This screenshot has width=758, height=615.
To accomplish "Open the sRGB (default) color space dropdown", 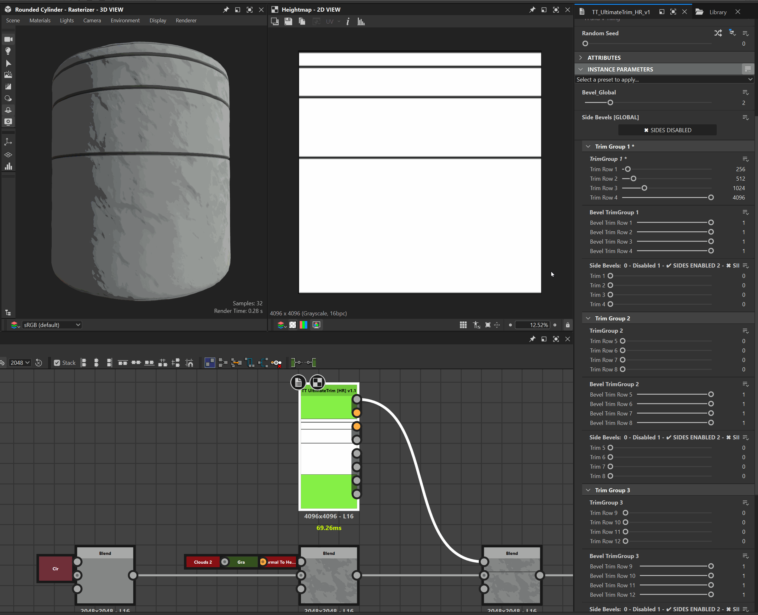I will pos(52,325).
